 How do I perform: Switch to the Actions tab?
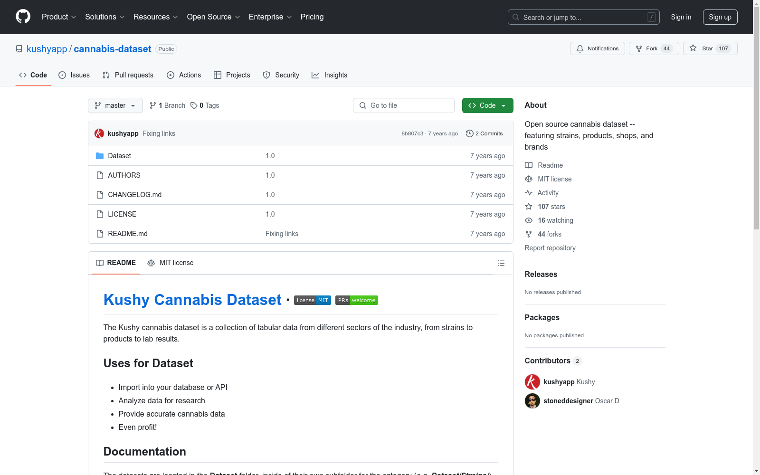184,75
